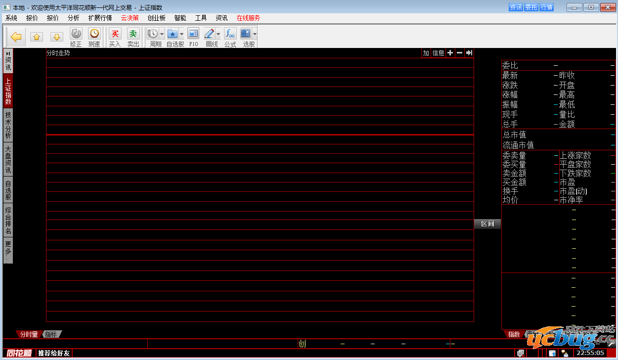Select the 指数 tab in right panel
618x360 pixels.
coord(514,334)
